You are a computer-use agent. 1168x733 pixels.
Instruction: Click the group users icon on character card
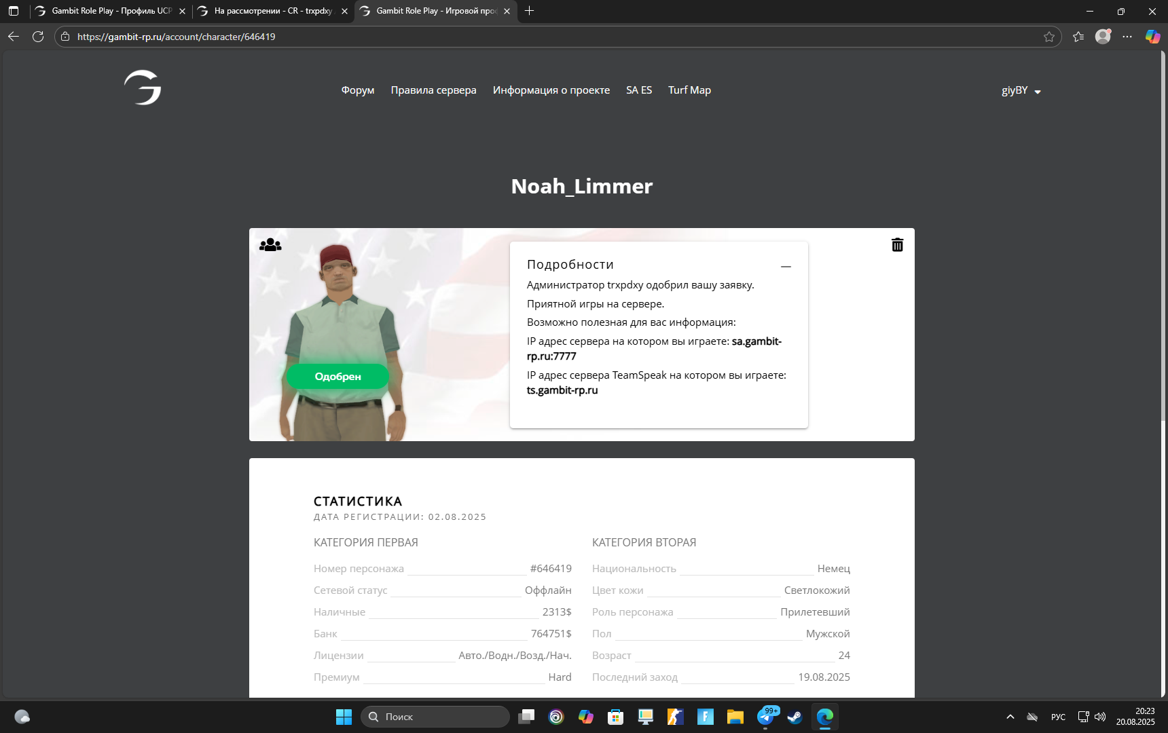point(270,245)
